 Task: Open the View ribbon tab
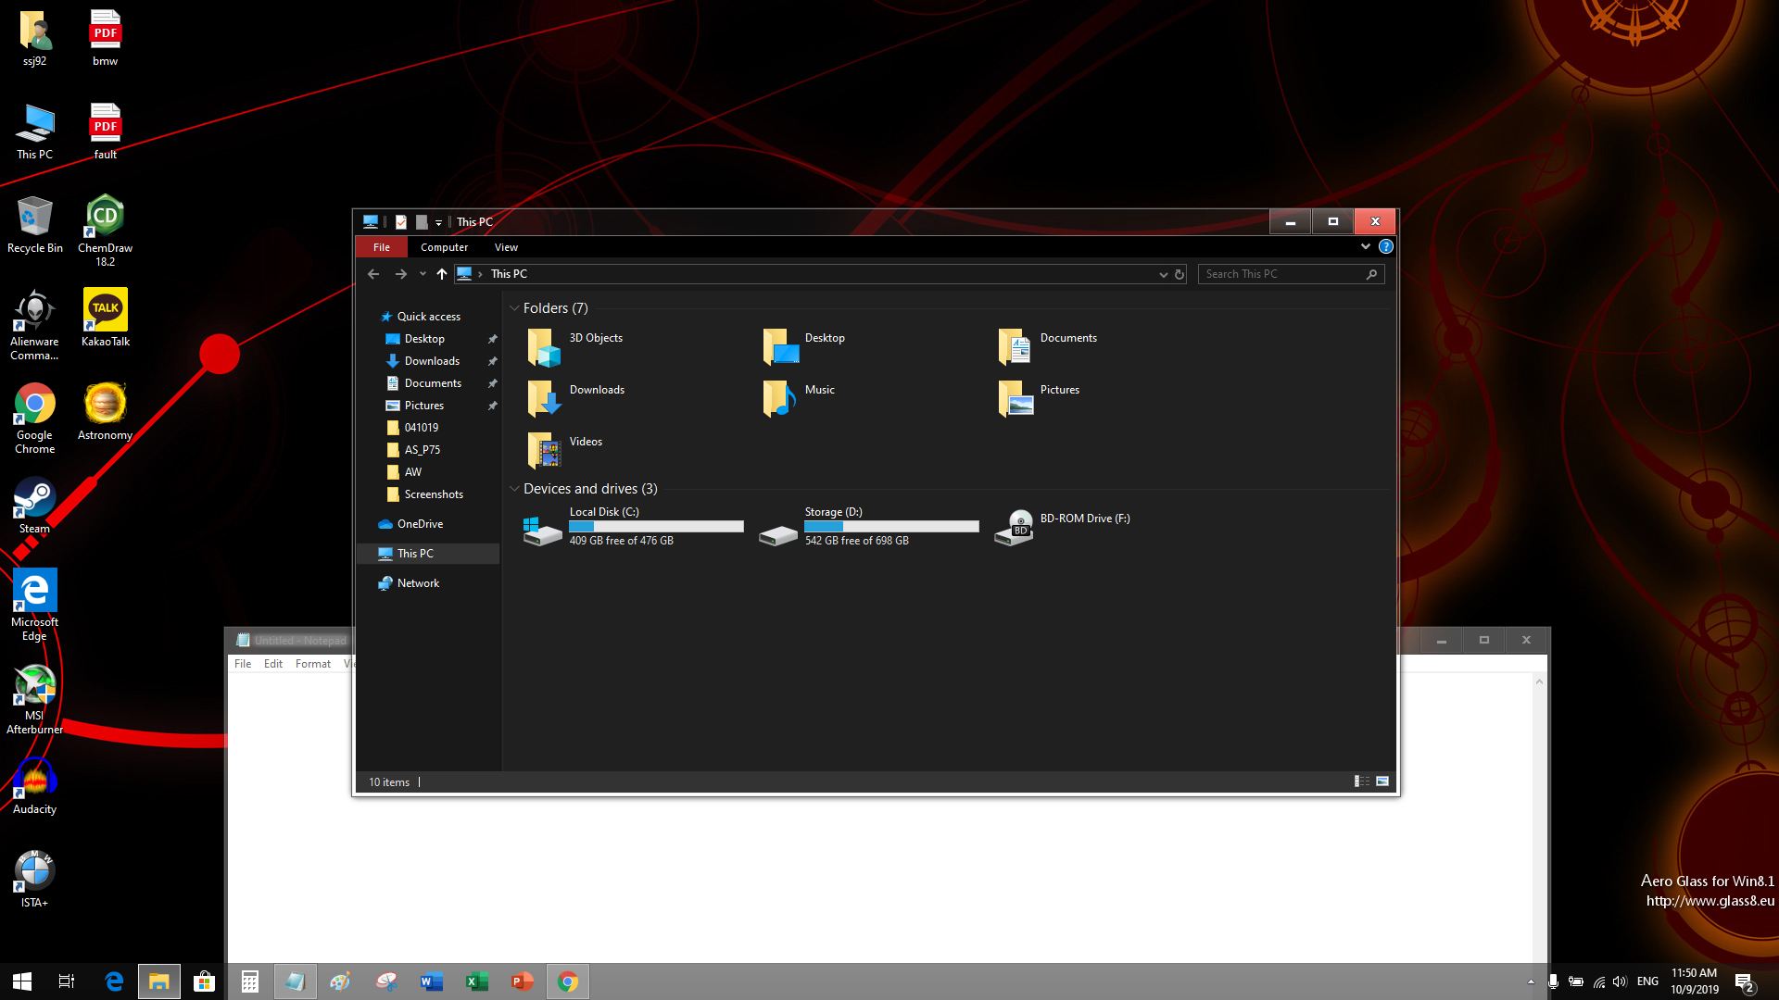(x=506, y=247)
